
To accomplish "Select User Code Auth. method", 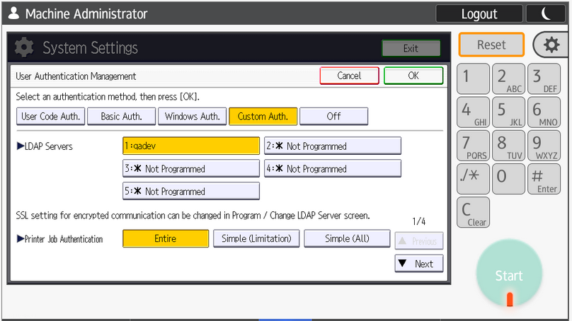I will click(x=50, y=117).
